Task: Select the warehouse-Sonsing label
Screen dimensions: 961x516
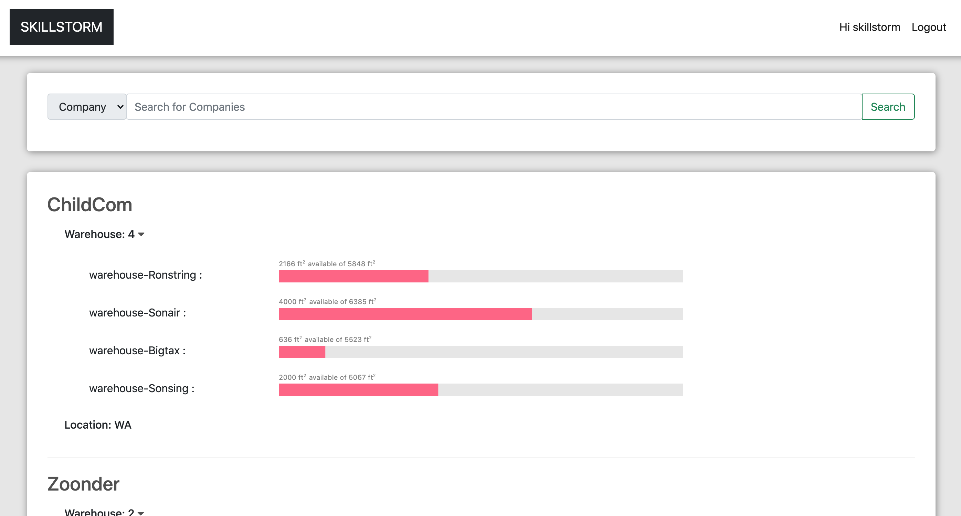Action: (141, 388)
